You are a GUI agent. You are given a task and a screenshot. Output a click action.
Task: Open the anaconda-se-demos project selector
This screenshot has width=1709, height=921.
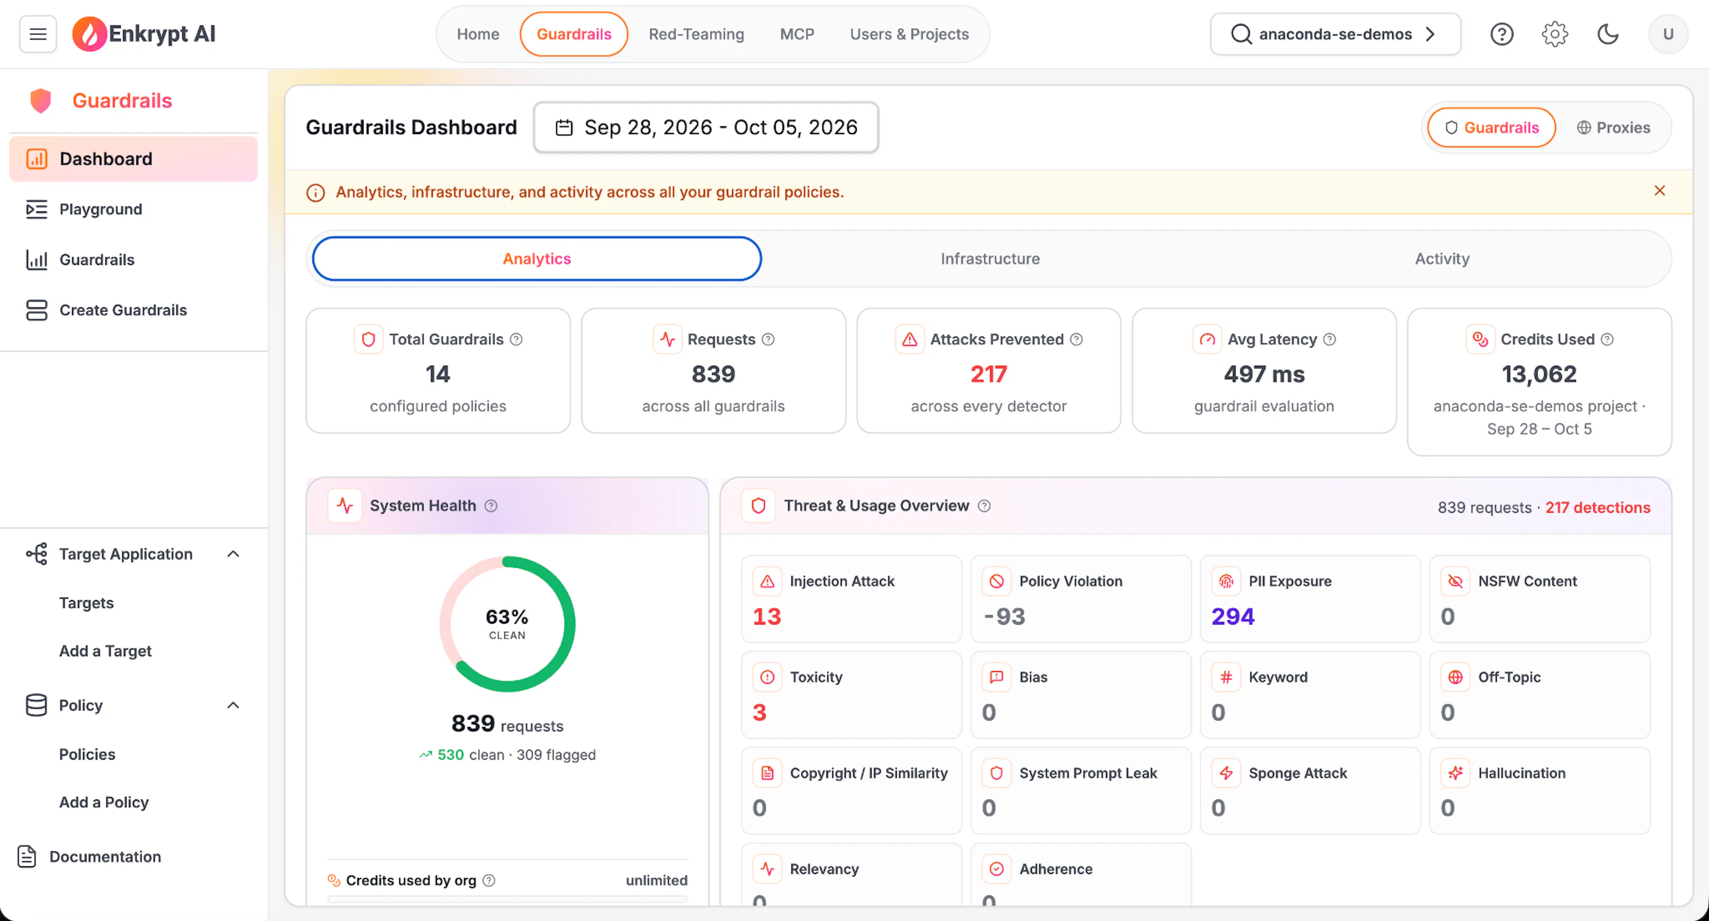tap(1335, 34)
